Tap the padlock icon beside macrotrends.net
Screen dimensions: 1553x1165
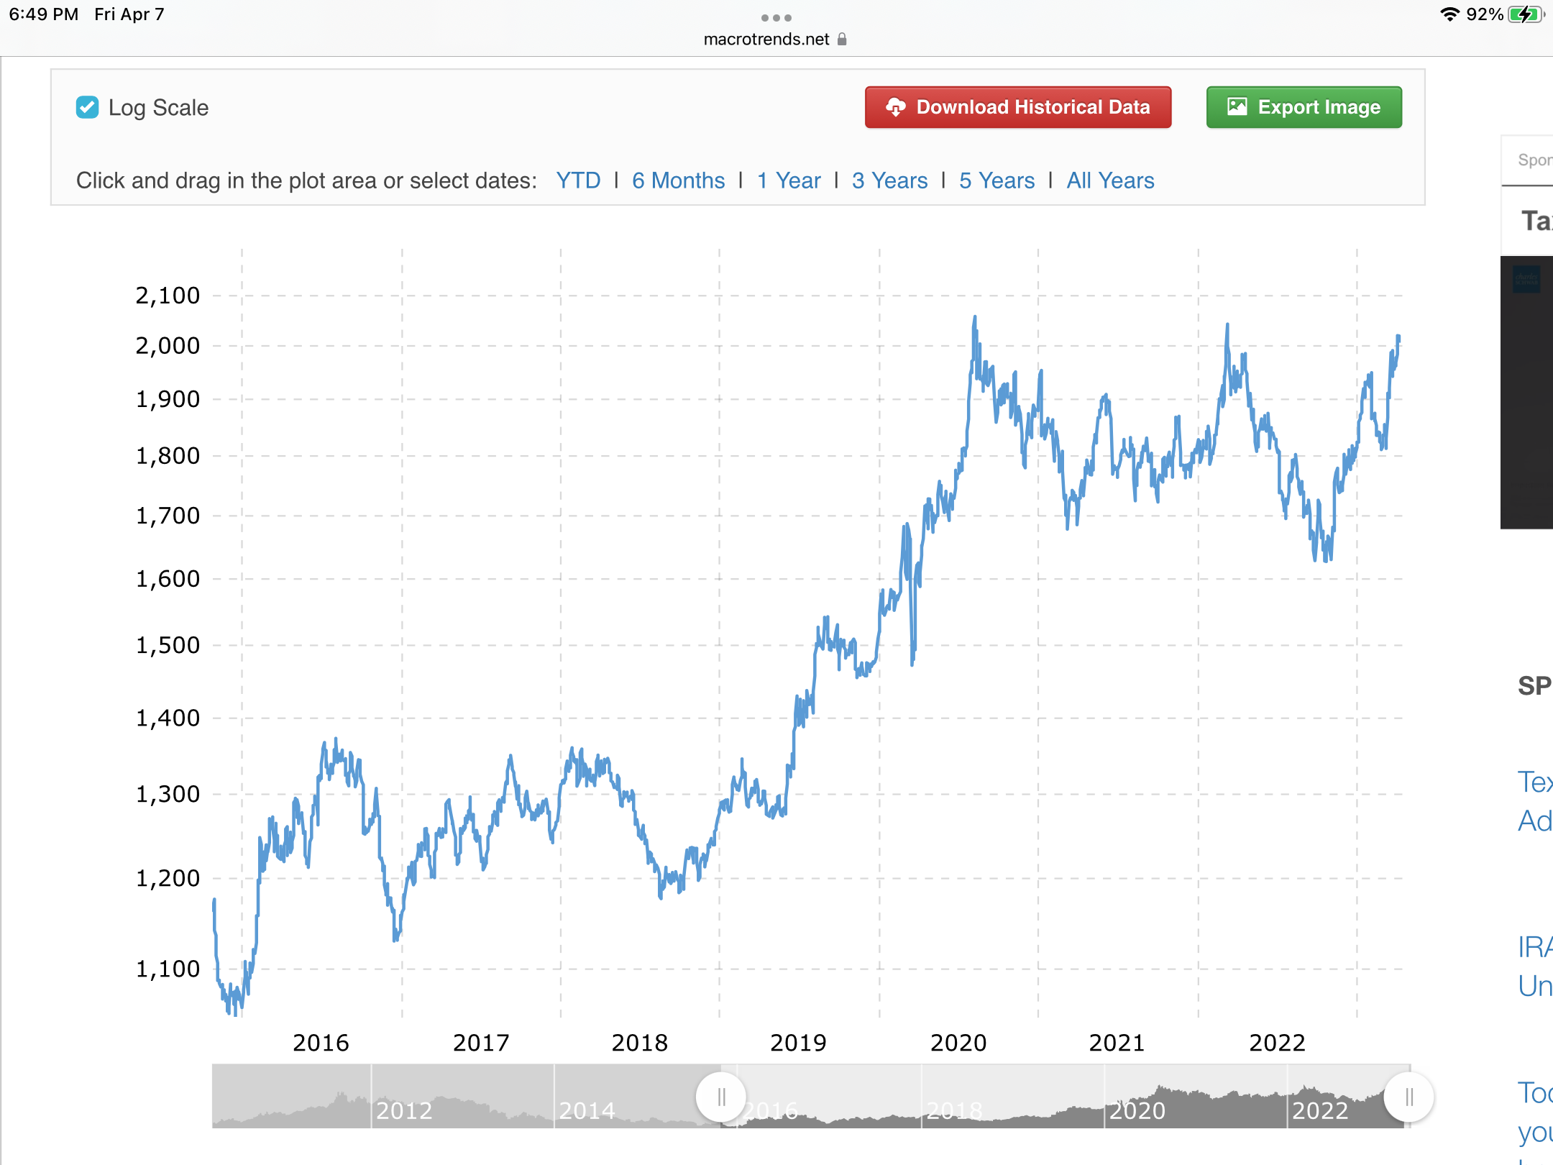(x=842, y=40)
